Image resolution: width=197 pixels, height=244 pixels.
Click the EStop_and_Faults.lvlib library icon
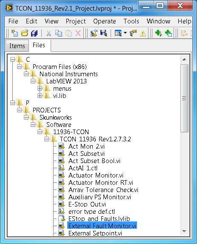click(x=61, y=219)
